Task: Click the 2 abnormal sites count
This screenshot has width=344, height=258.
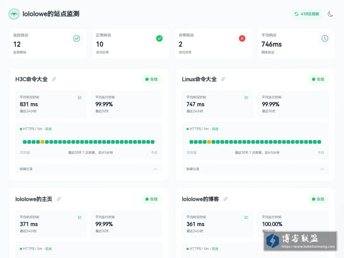Action: (x=181, y=44)
